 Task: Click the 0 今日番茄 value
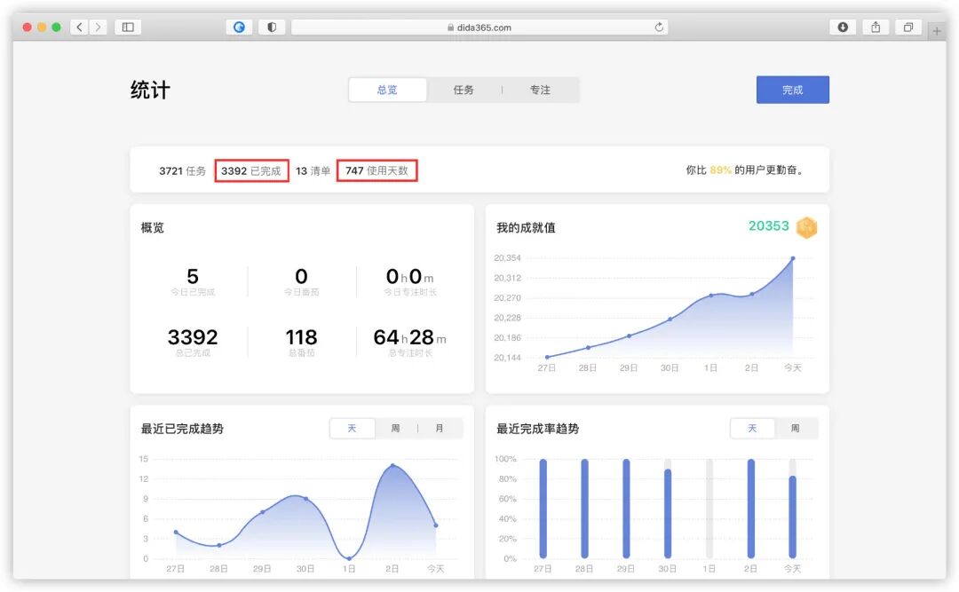[302, 276]
